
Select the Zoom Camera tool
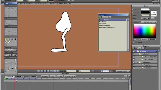(9, 50)
